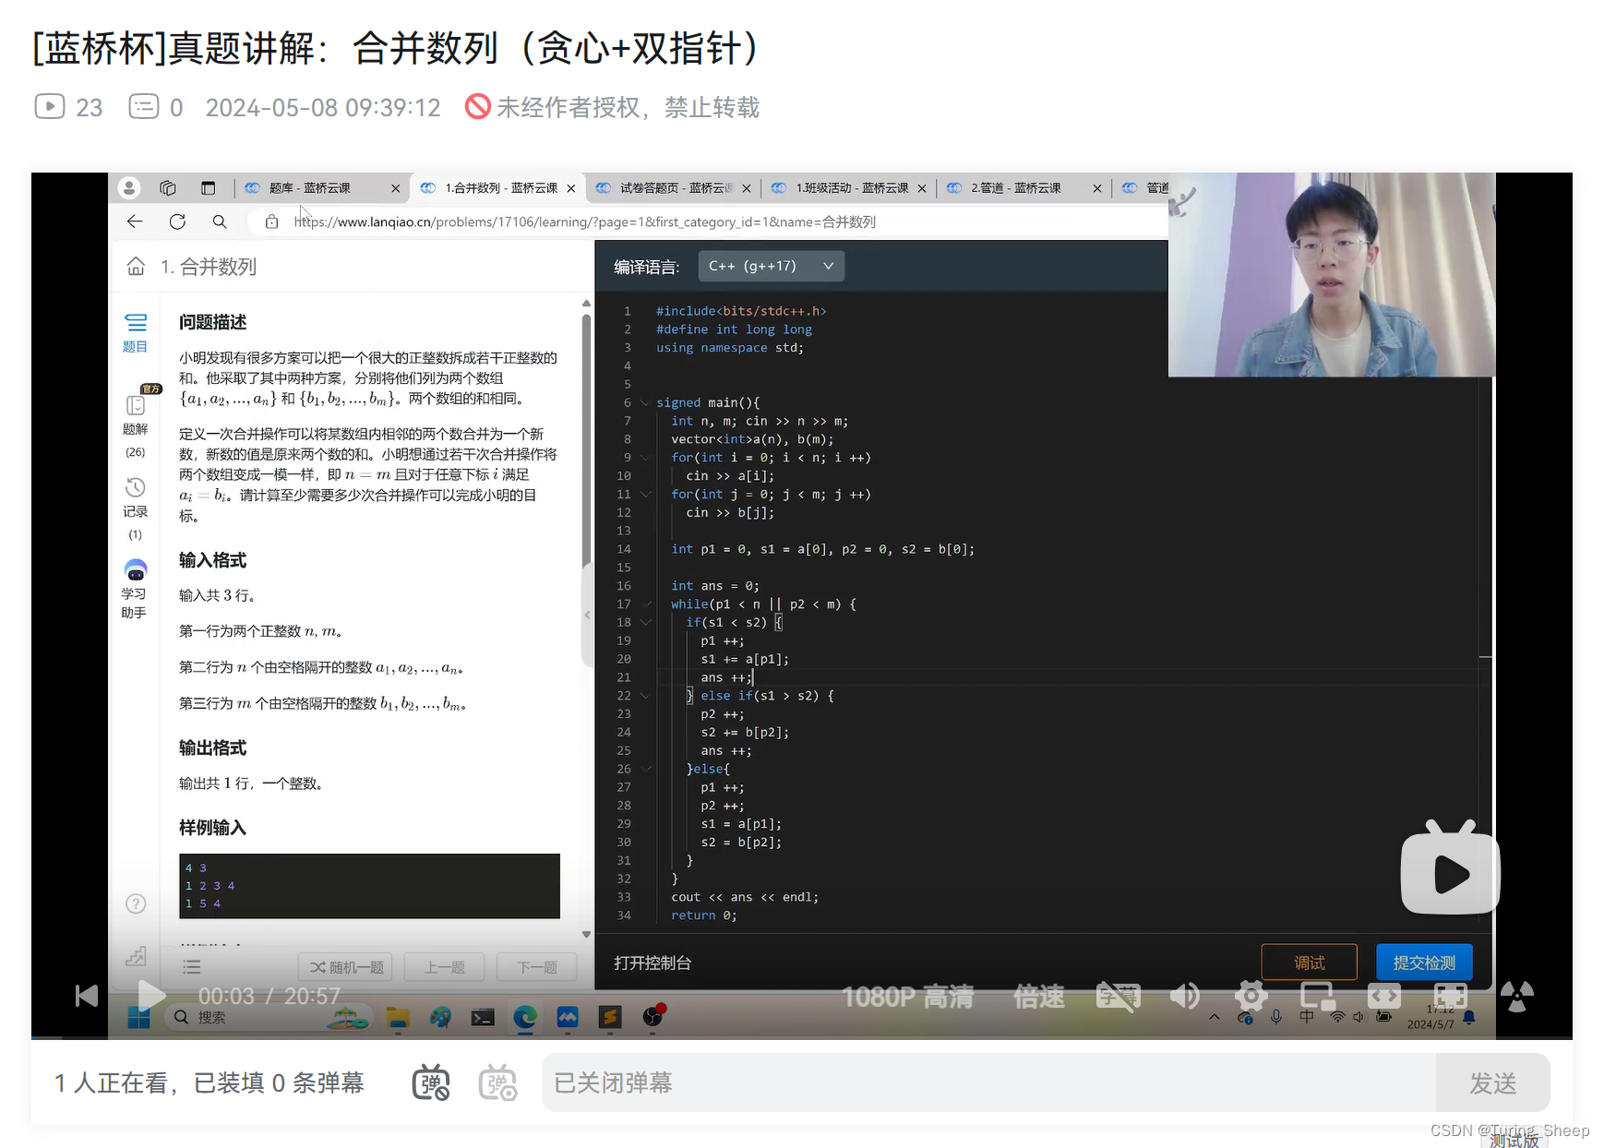Refresh the lanqiao page
This screenshot has height=1148, width=1604.
(177, 221)
